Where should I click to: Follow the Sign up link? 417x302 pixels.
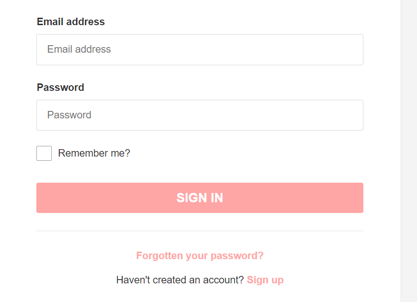click(265, 280)
